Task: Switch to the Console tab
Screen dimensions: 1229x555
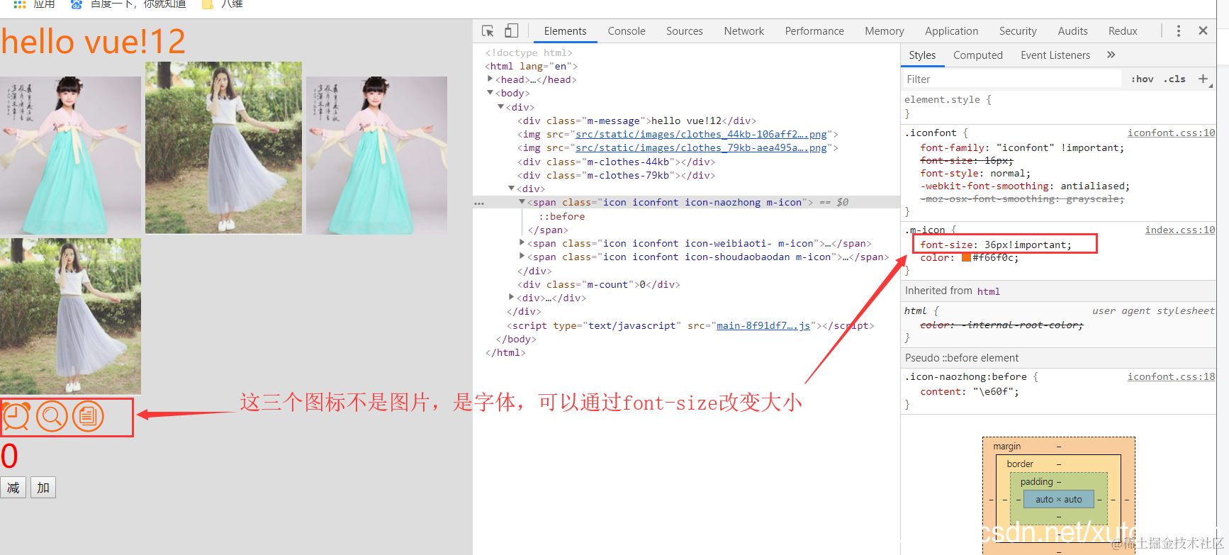Action: click(627, 31)
